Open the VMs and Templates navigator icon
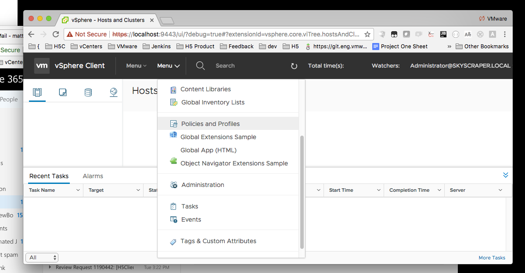Screen dimensions: 525x273 coord(63,92)
